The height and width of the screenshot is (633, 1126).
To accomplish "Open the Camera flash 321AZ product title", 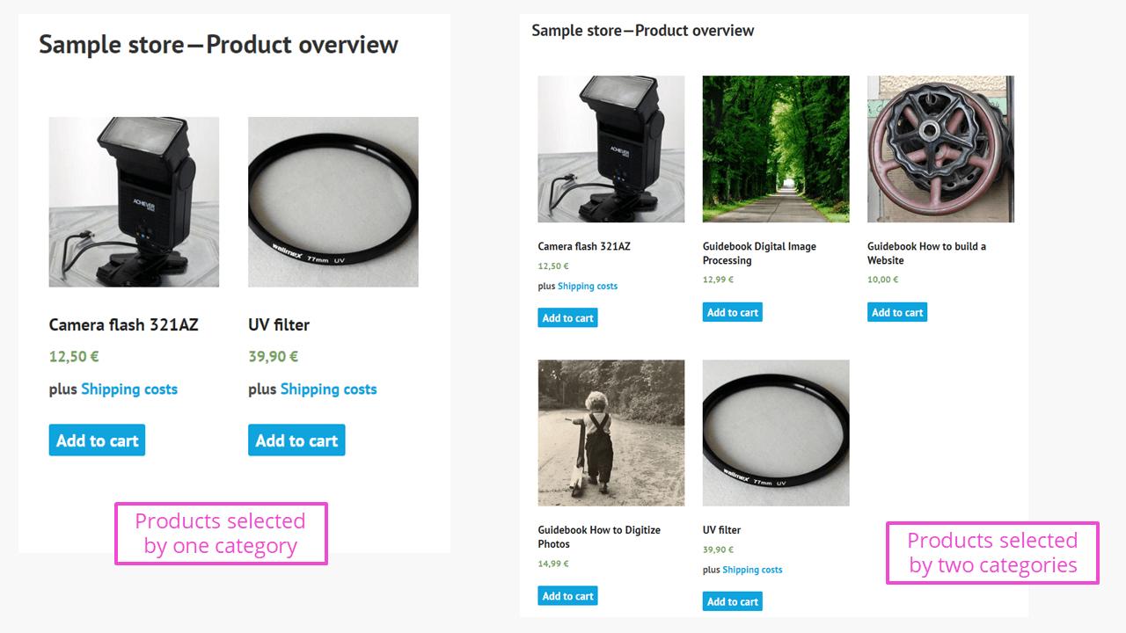I will coord(124,324).
